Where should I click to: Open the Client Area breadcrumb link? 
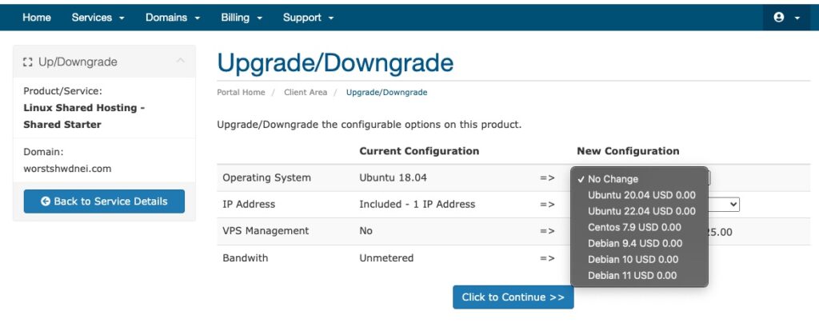(x=306, y=93)
